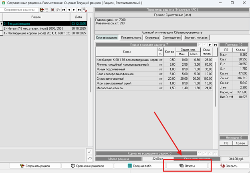Go to next feed in ration composition
The height and width of the screenshot is (173, 250).
tap(210, 45)
